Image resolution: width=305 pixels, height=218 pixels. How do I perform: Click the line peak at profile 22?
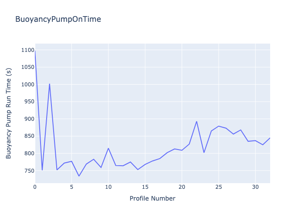197,121
